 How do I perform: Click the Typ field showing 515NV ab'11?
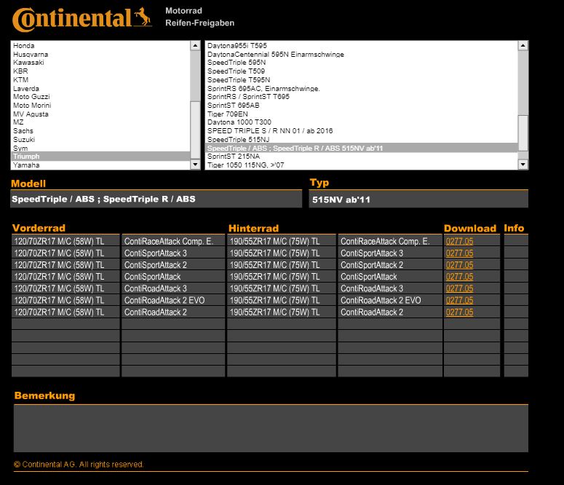click(x=418, y=200)
